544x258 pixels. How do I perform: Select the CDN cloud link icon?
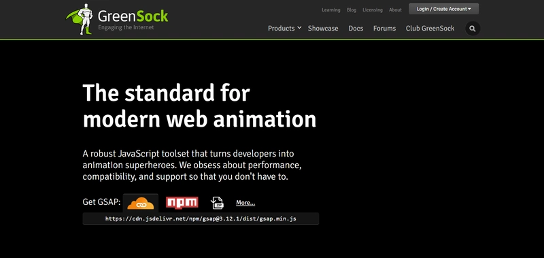pos(141,203)
